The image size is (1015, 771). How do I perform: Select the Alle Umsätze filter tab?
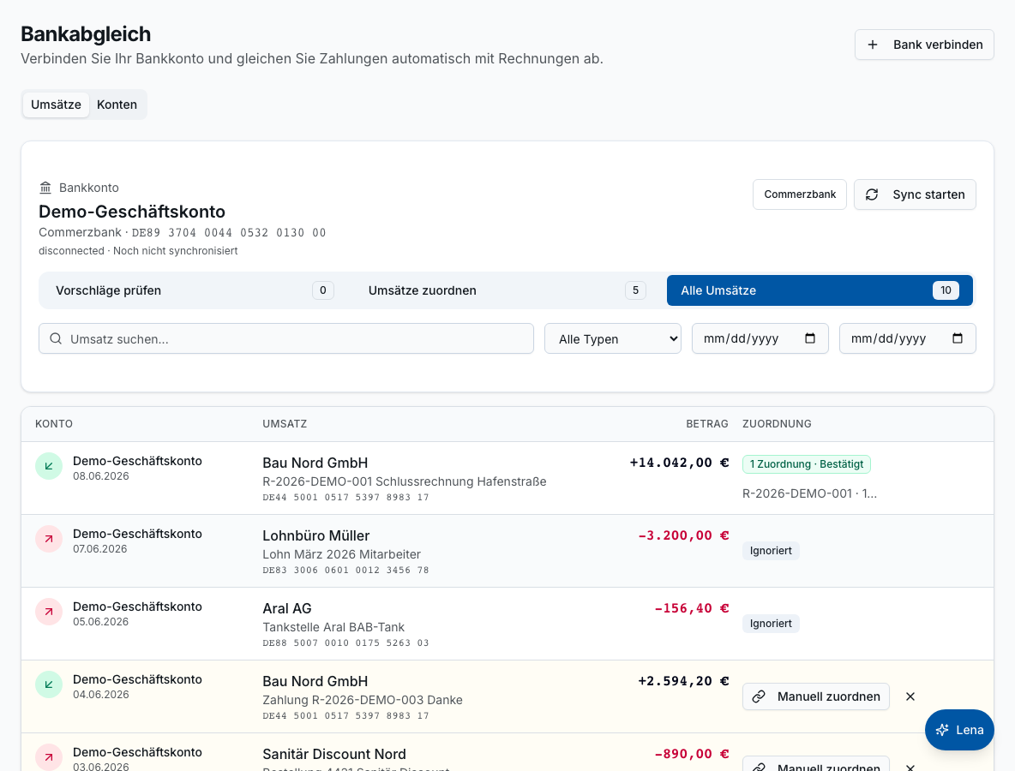(x=820, y=290)
